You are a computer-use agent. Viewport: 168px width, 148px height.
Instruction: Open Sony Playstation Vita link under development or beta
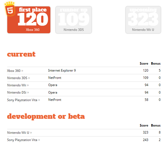(24, 140)
